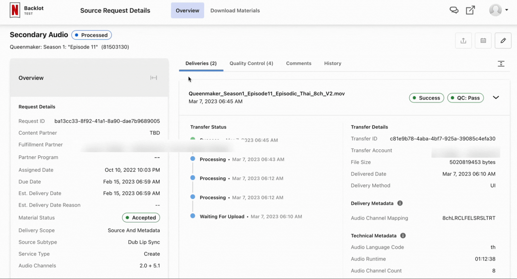Image resolution: width=517 pixels, height=279 pixels.
Task: Collapse the Thai_8ch_V2 delivery chevron
Action: pyautogui.click(x=496, y=97)
